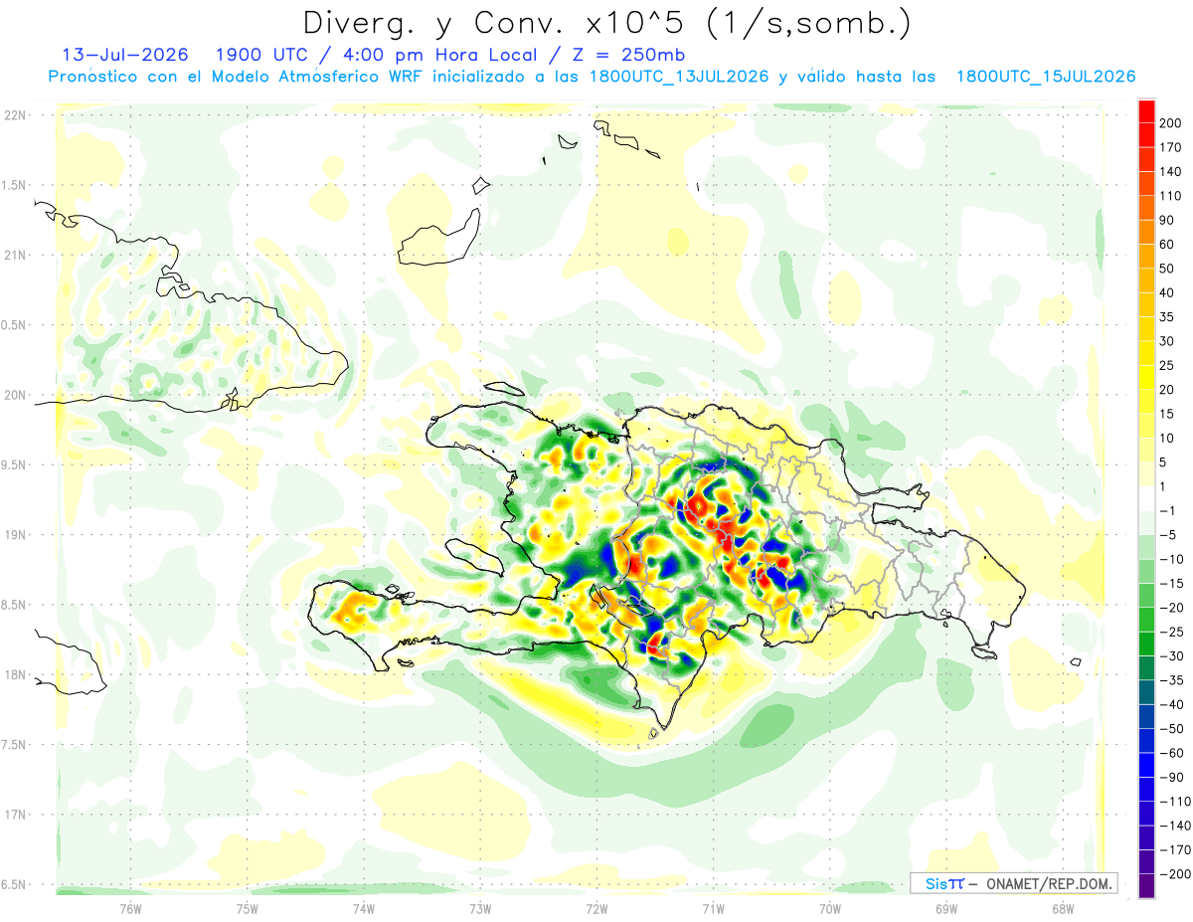Viewport: 1193px width, 922px height.
Task: Click the '68W' longitude label
Action: coord(1062,908)
